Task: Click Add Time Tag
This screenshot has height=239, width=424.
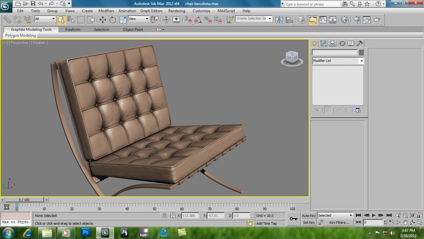Action: (266, 223)
